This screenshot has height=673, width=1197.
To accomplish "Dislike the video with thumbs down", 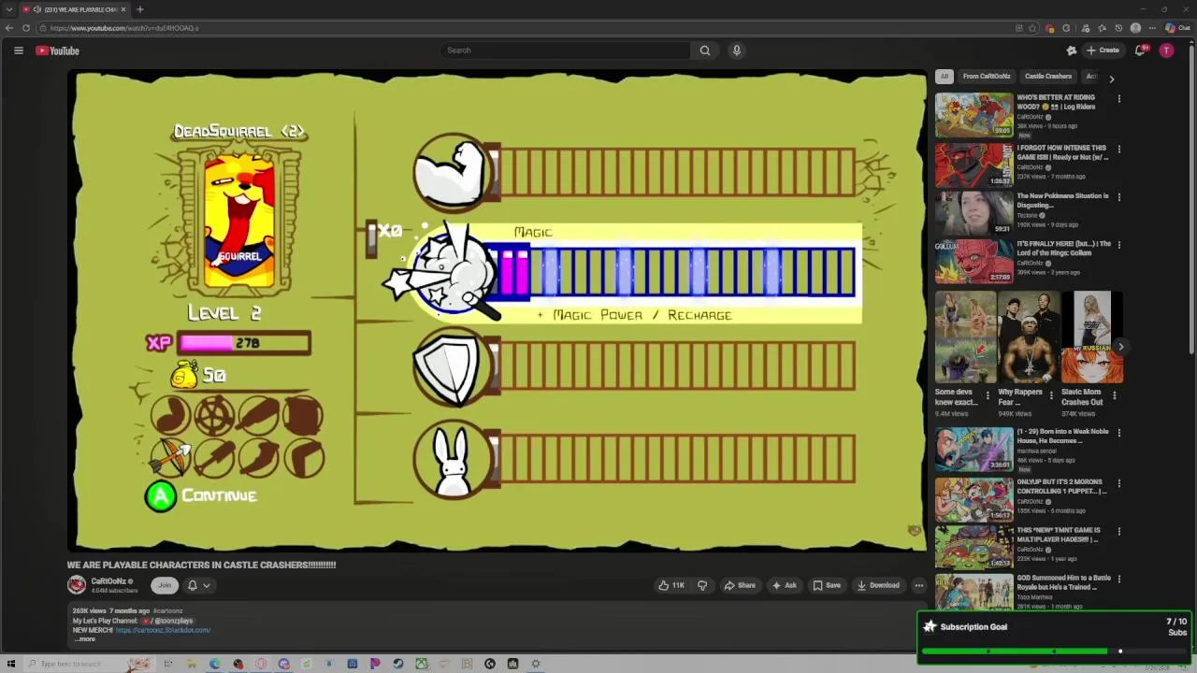I will (x=702, y=585).
